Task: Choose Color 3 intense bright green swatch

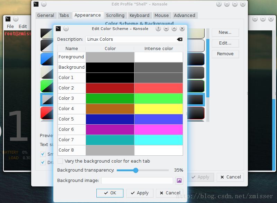Action: [x=159, y=98]
